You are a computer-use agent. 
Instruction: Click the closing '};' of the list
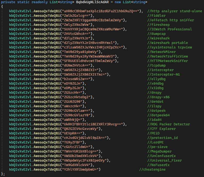(x=3, y=174)
